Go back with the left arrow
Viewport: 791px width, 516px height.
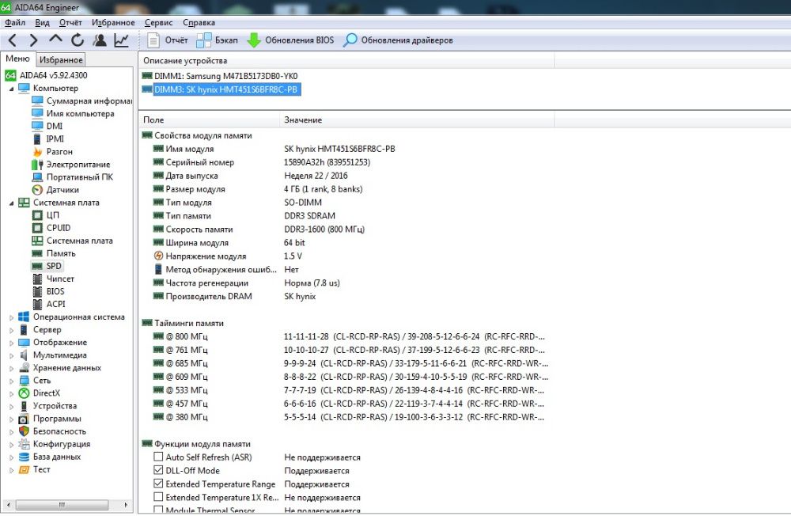13,40
